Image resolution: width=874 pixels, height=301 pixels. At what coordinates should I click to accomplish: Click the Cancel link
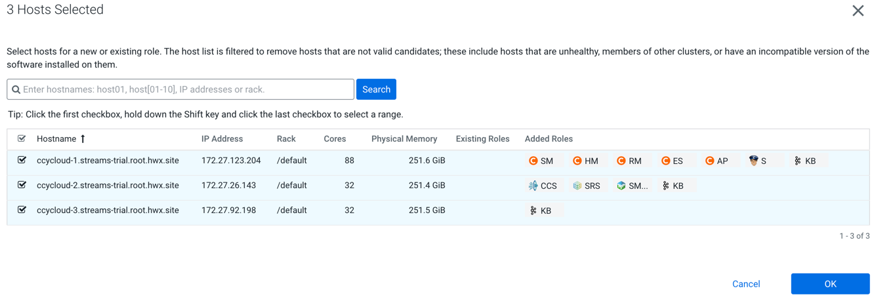click(746, 284)
